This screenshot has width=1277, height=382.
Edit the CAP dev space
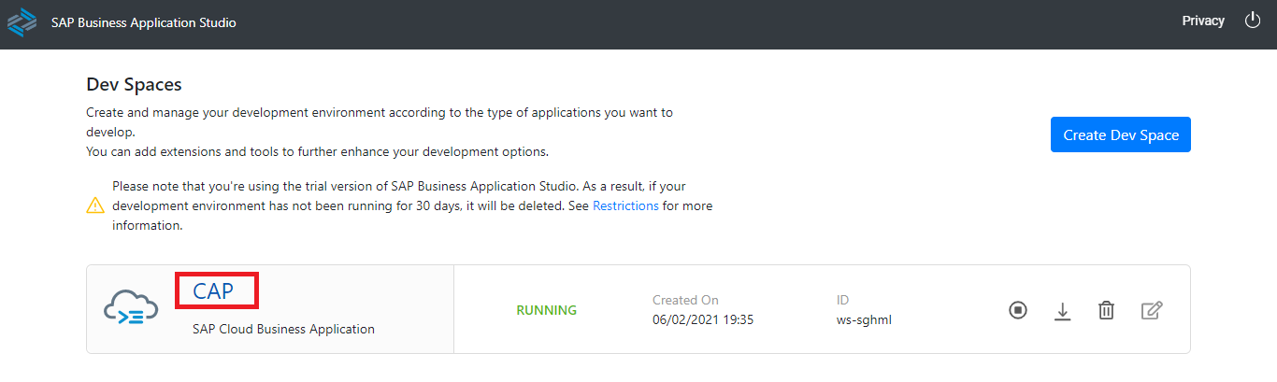1152,310
